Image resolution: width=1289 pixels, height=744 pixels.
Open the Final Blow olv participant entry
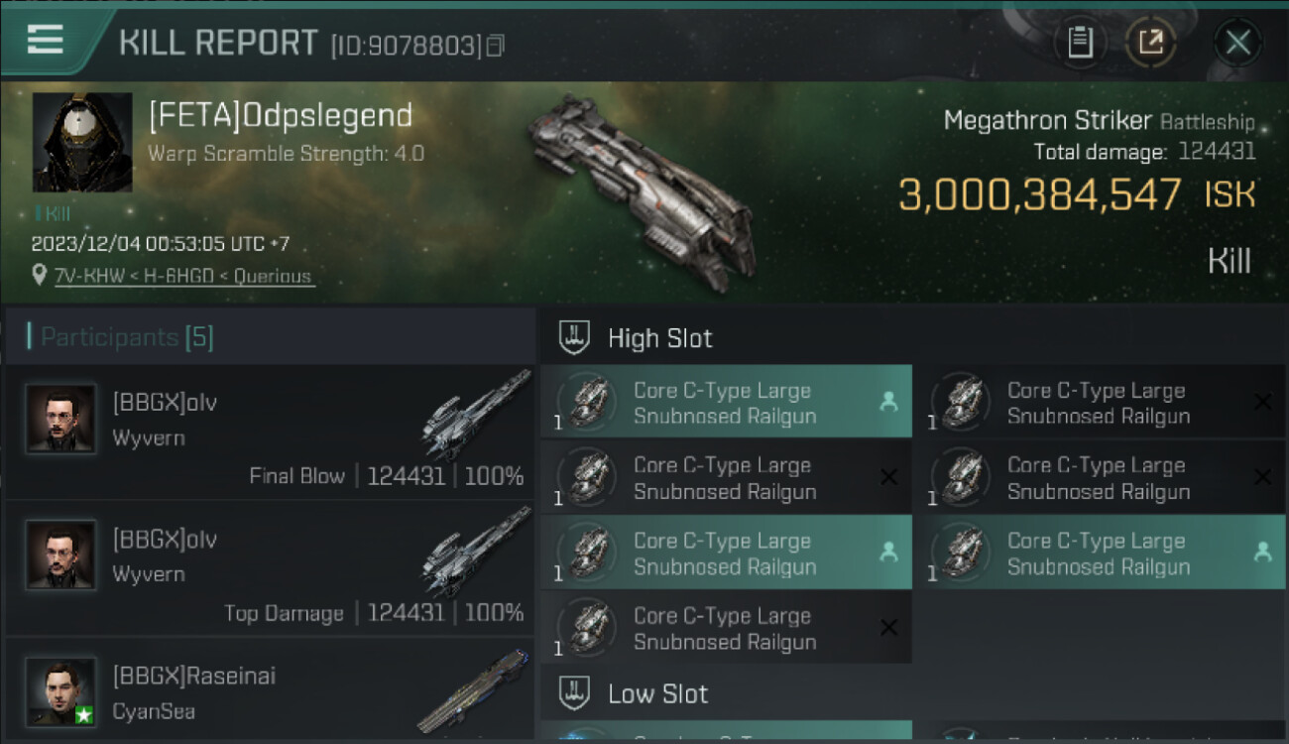tap(270, 432)
